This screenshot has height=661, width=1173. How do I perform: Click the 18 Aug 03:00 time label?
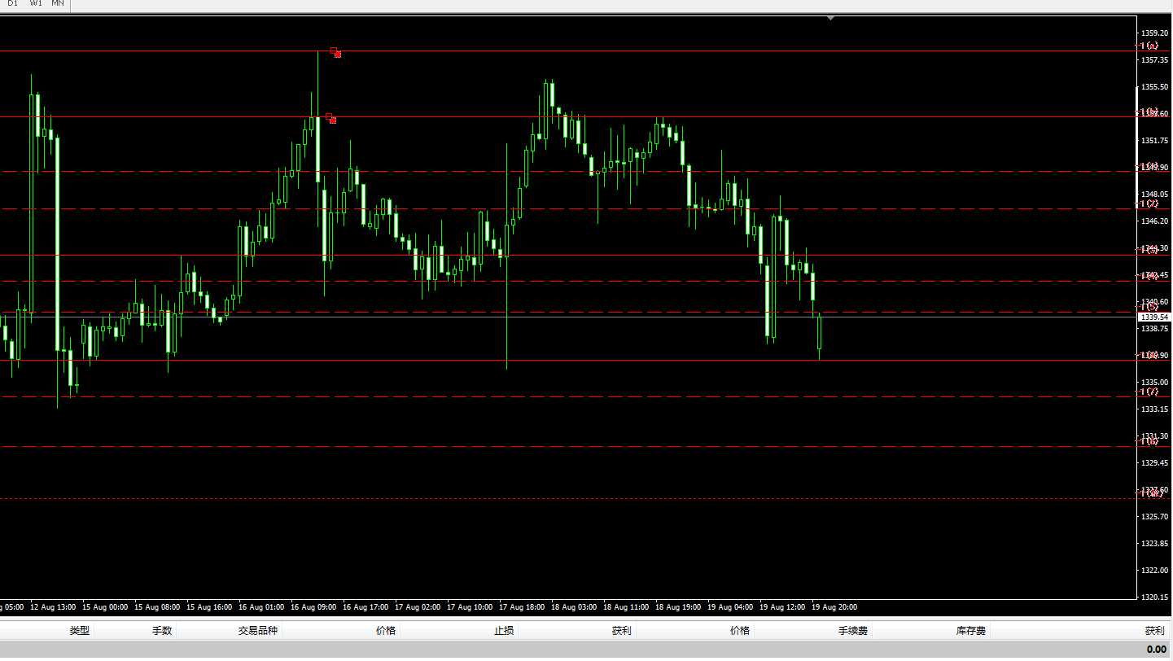click(574, 607)
